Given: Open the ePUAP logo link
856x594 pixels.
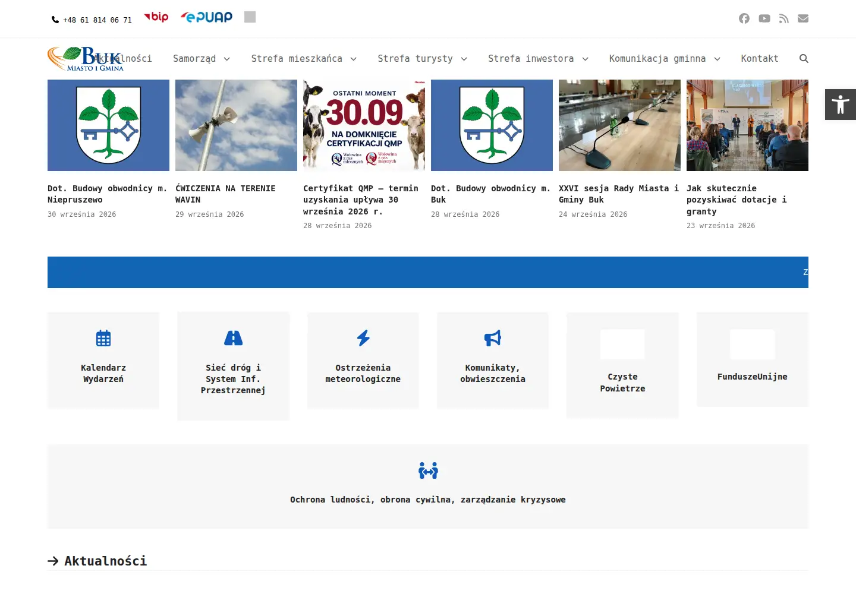Looking at the screenshot, I should 206,17.
